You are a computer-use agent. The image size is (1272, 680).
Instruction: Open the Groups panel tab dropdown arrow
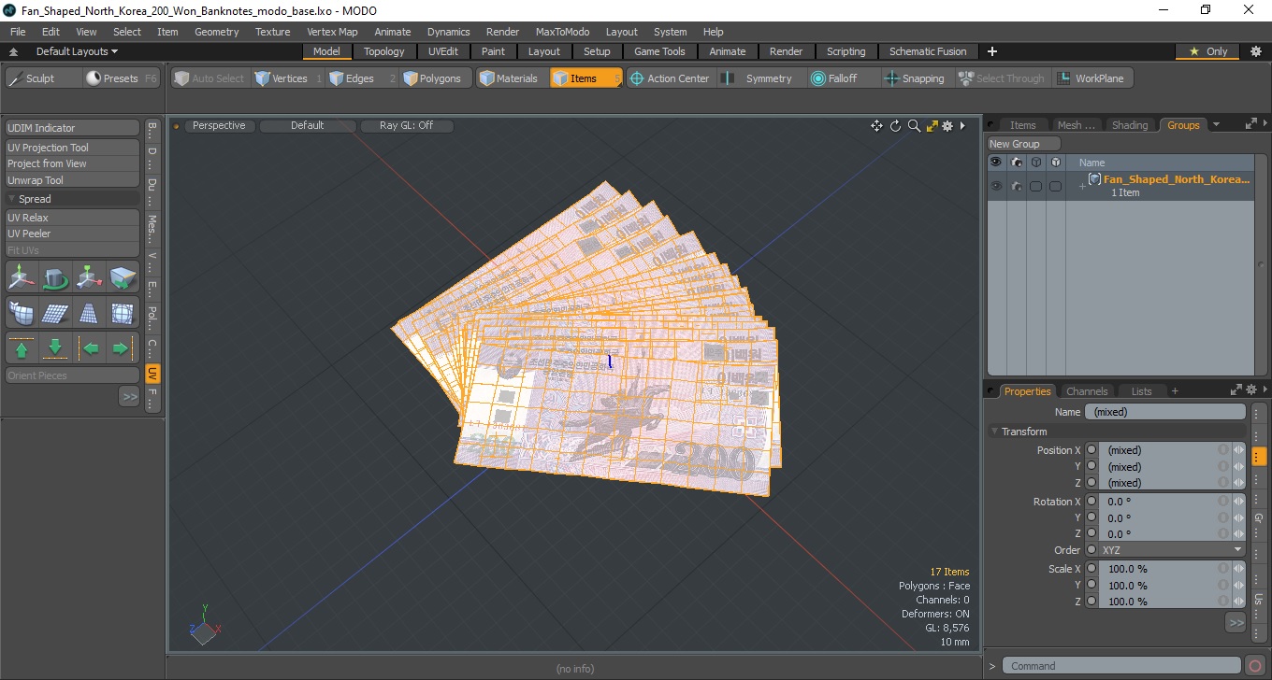click(x=1216, y=124)
